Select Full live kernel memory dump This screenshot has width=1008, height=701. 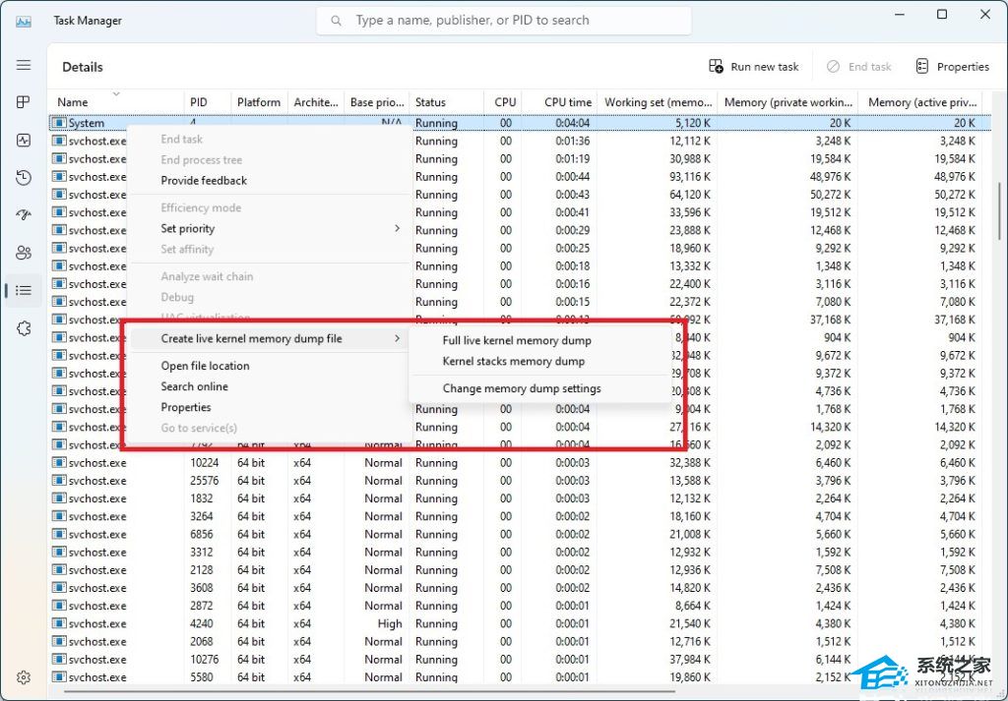pos(517,340)
